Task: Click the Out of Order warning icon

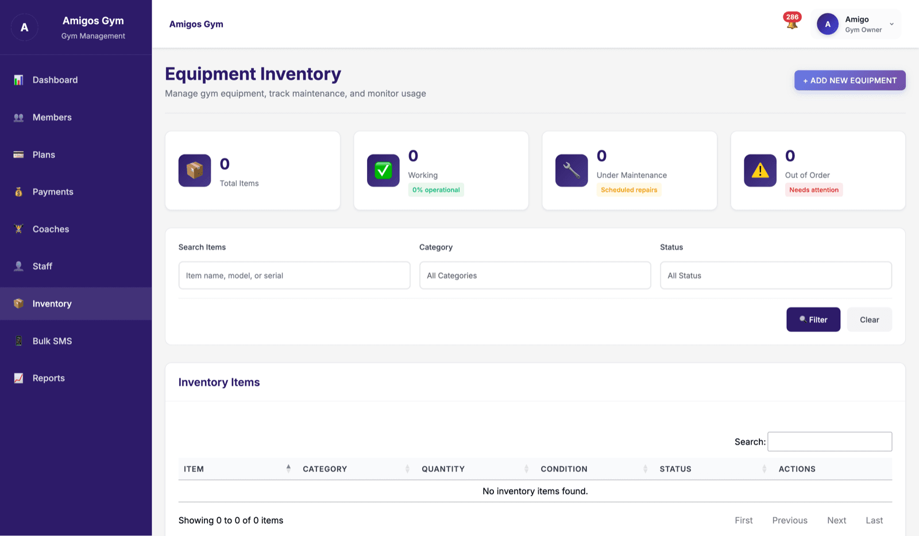Action: (760, 171)
